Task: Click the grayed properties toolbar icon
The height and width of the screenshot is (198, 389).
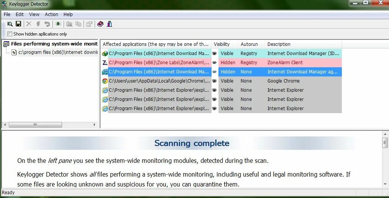Action: pyautogui.click(x=89, y=24)
